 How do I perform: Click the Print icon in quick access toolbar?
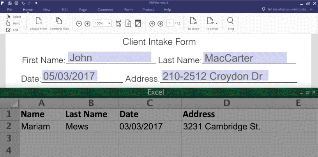point(16,3)
